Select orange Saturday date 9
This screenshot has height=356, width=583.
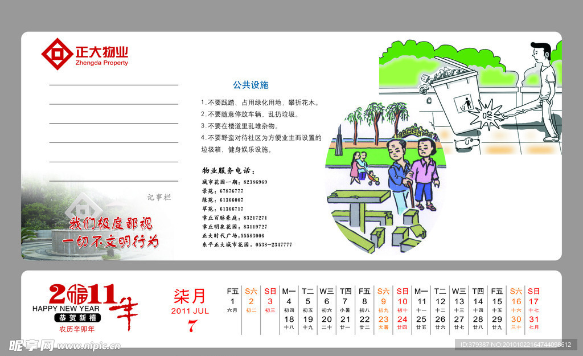point(383,301)
